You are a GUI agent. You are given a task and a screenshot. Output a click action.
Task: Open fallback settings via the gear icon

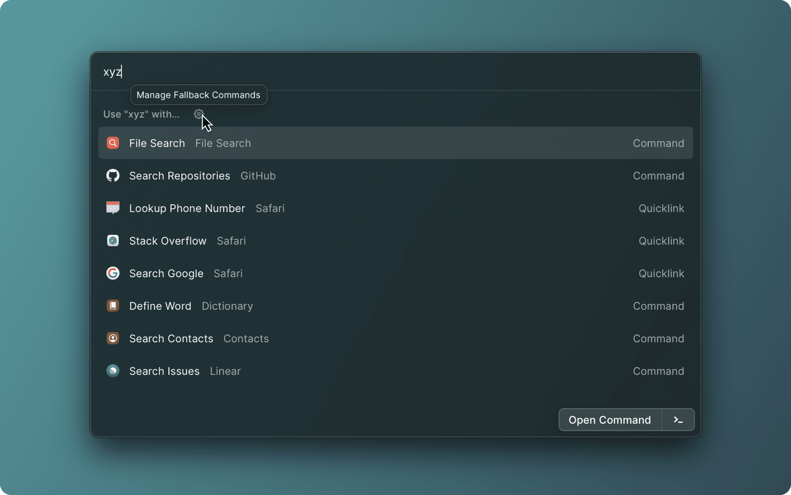pos(198,114)
